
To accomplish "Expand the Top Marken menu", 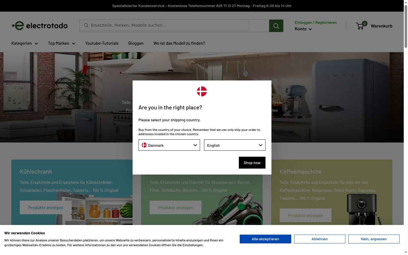I will coord(61,43).
